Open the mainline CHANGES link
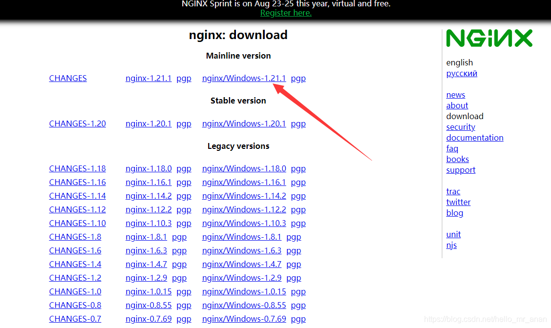Viewport: 551px width, 328px height. pyautogui.click(x=68, y=78)
